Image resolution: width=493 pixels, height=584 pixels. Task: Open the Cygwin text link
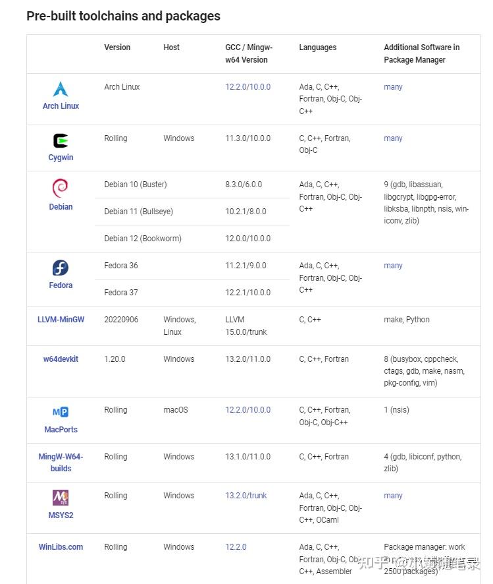pyautogui.click(x=61, y=157)
